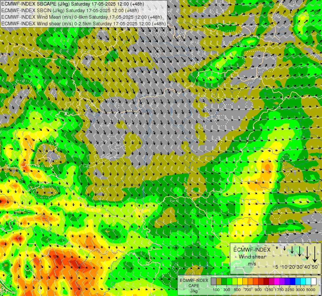Select the pure blue CAPE legend swatch
This screenshot has height=296, width=322.
click(293, 281)
